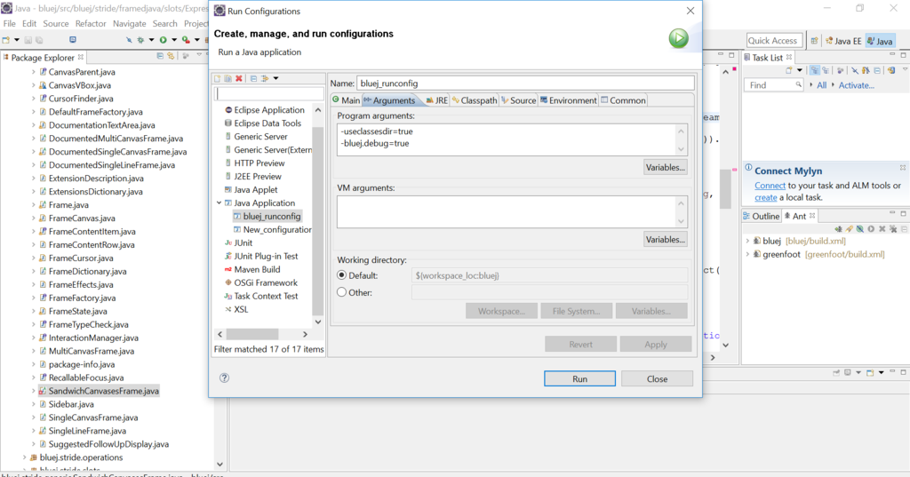Toggle Scheduled view in Task List toolbar
Viewport: 910px width, 477px height.
826,70
